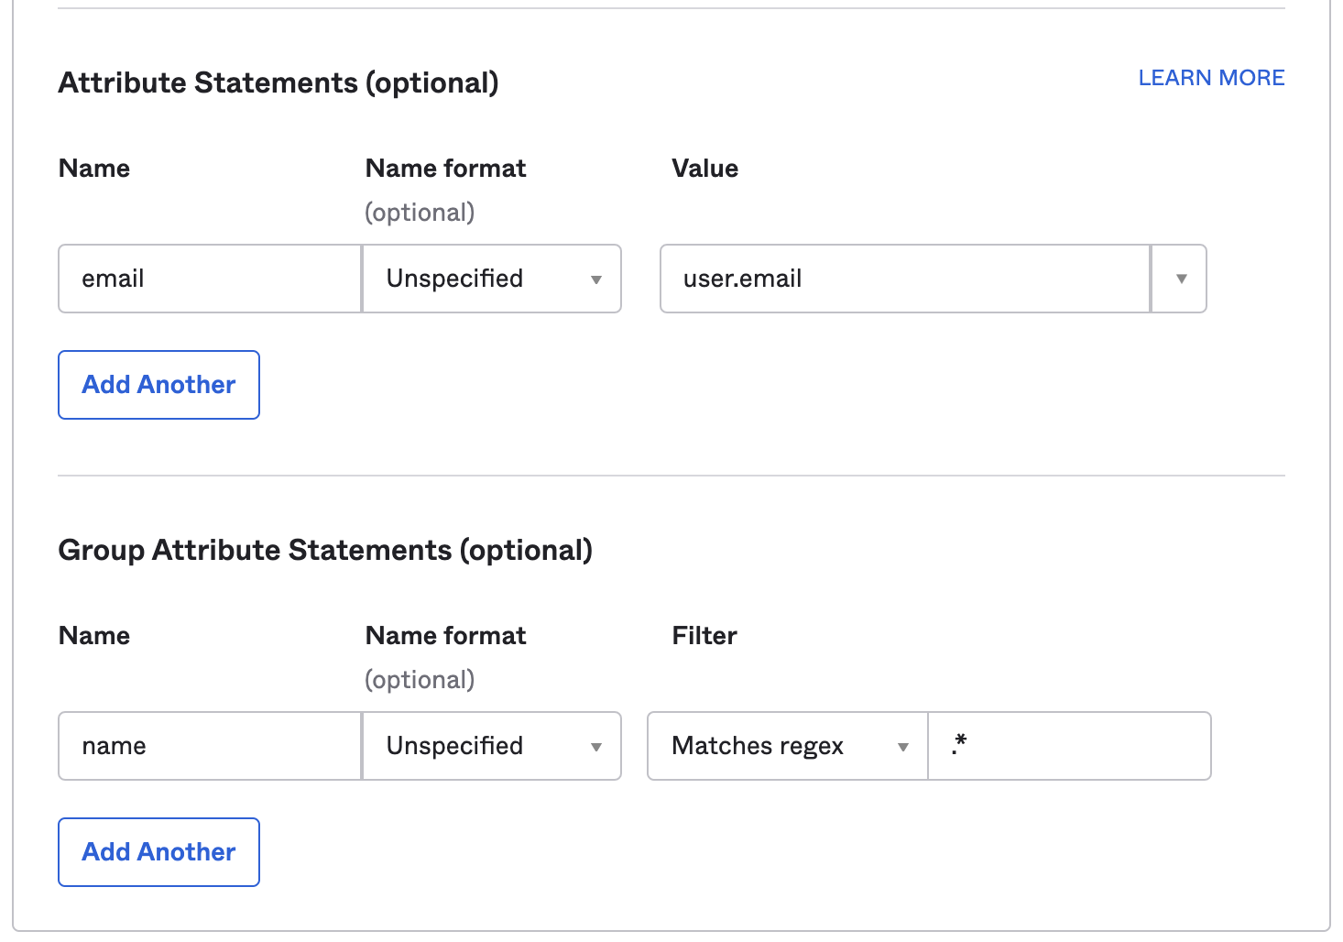This screenshot has height=942, width=1343.
Task: Select the name field under Group Attribute Statements
Action: (x=209, y=746)
